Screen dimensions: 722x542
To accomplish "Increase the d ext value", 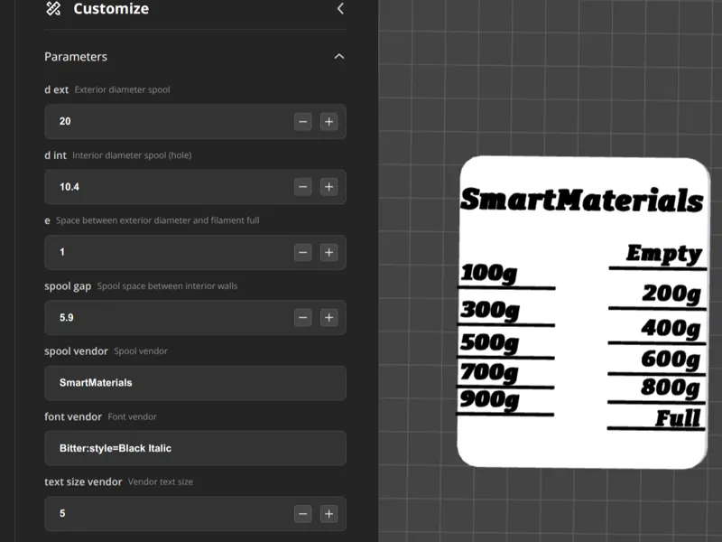I will (329, 121).
